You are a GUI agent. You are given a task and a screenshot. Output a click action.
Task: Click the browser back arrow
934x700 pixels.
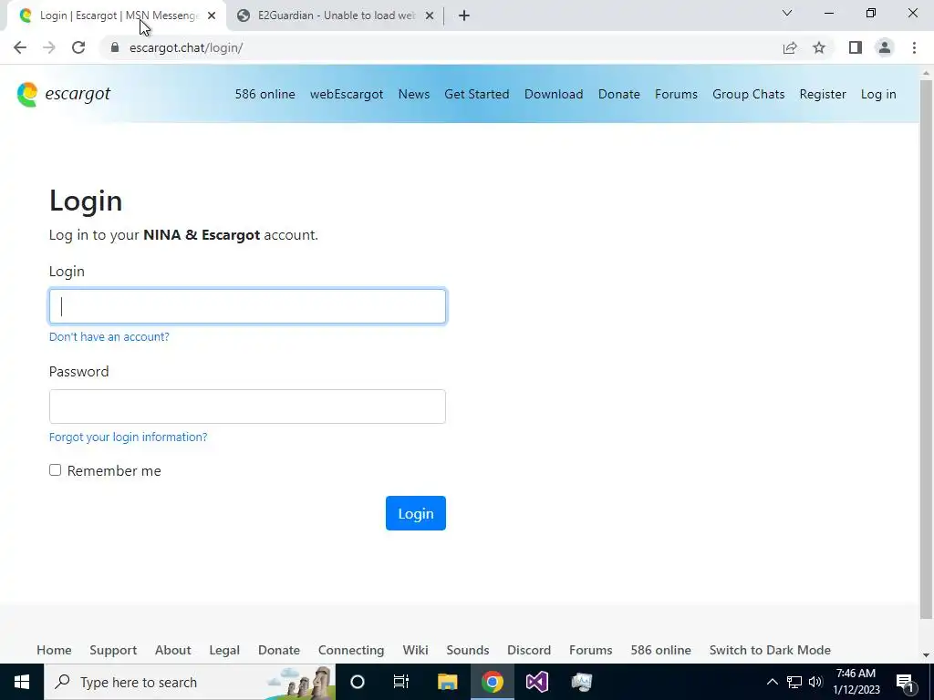tap(20, 47)
